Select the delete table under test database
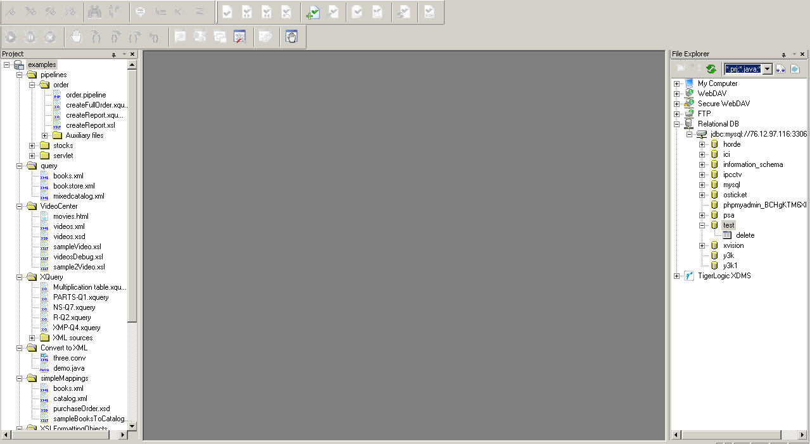810x444 pixels. click(x=745, y=235)
